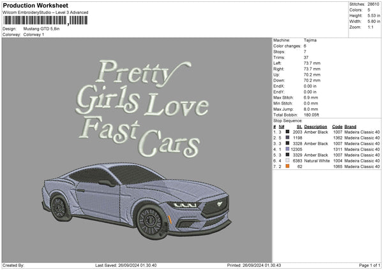Click the 'Pretty Girls Love Fast Cars' lettering

[142, 108]
